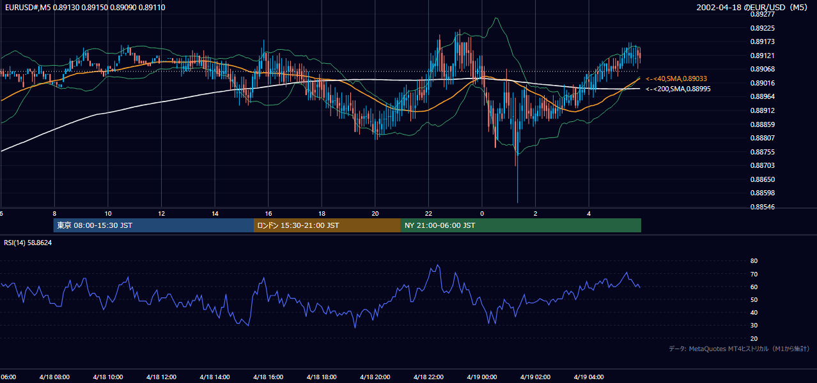The width and height of the screenshot is (817, 383).
Task: Click the bottom time label 4/18 16:00
Action: point(268,377)
